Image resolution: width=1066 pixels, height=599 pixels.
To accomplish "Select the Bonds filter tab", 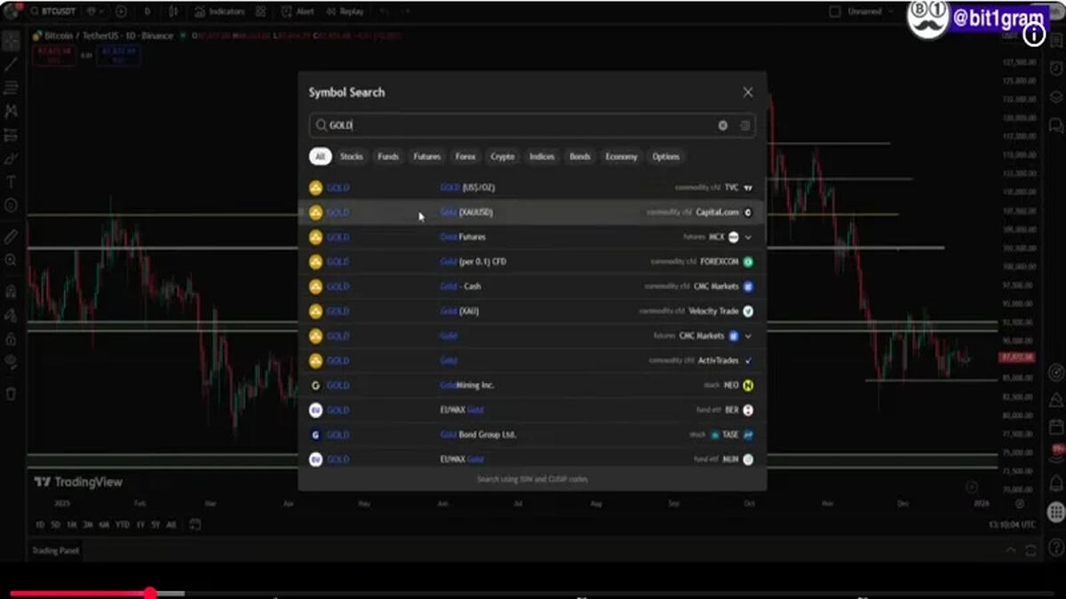I will pos(580,156).
